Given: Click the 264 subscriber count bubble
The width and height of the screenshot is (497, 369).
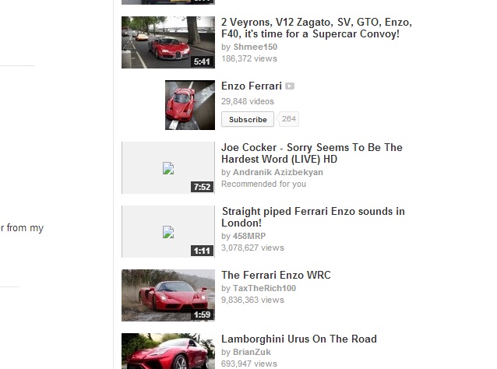Looking at the screenshot, I should pyautogui.click(x=288, y=119).
